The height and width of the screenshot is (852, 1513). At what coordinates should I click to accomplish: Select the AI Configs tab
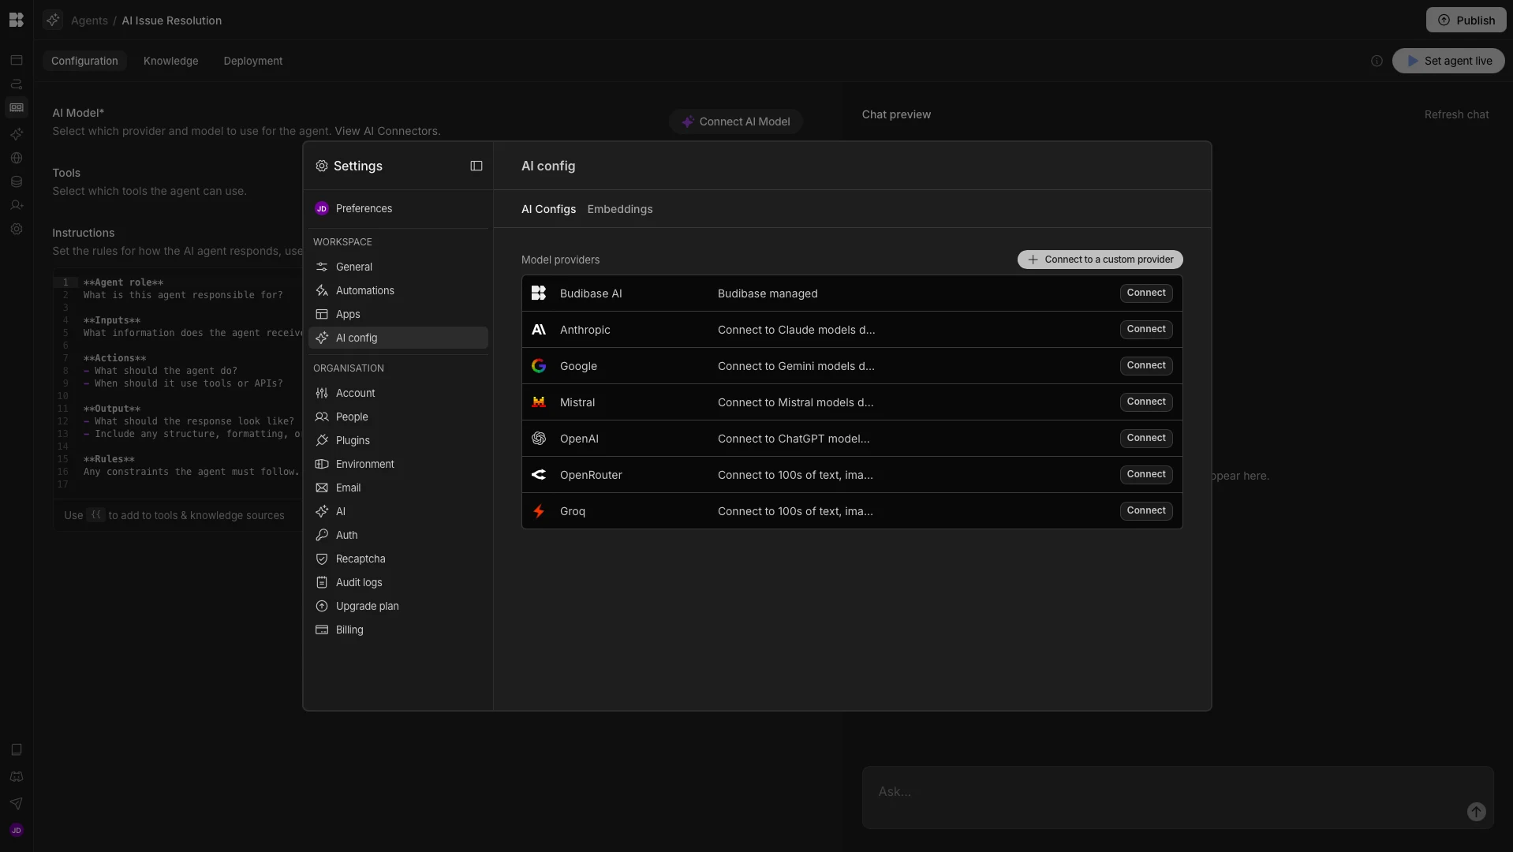click(548, 209)
